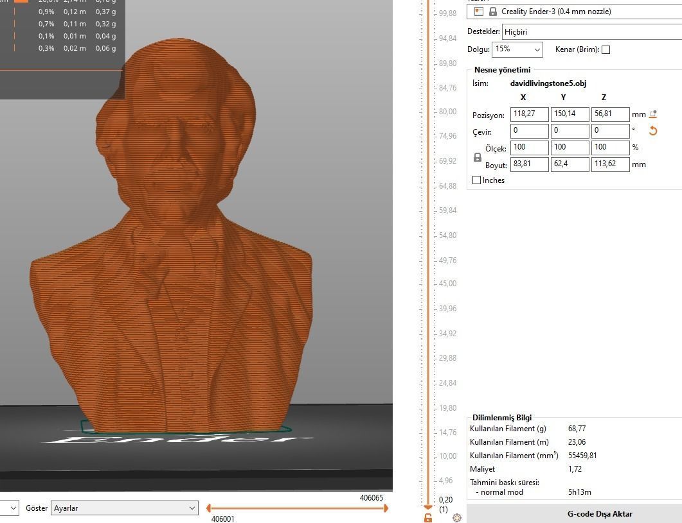Click the 406001 value below the horizontal slider
The height and width of the screenshot is (523, 682).
coord(222,519)
